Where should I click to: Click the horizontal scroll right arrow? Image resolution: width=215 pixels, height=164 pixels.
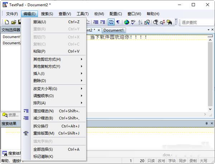pyautogui.click(x=205, y=114)
